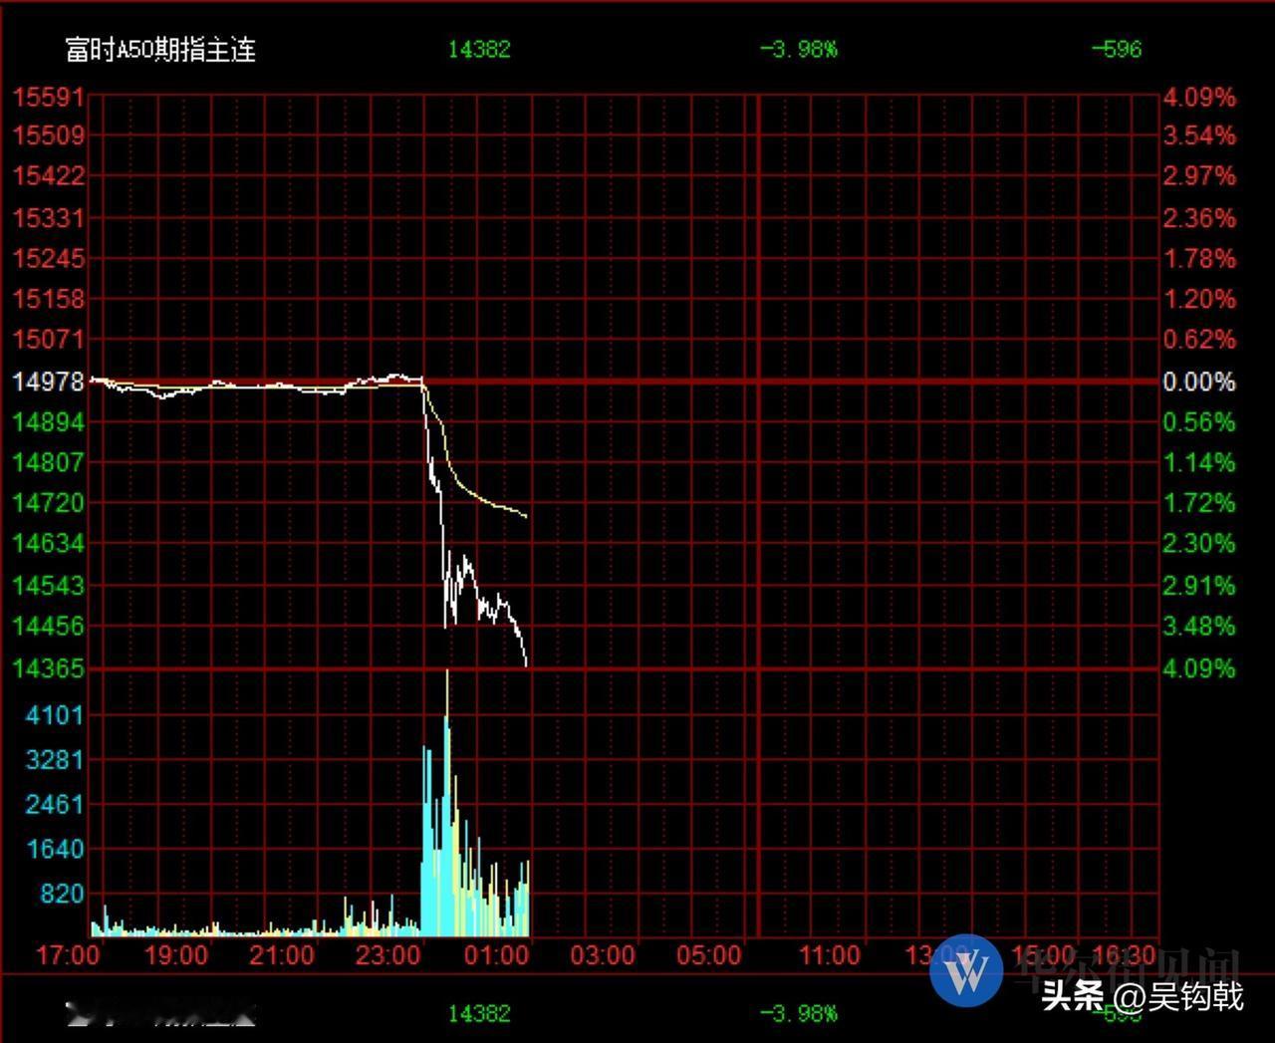The width and height of the screenshot is (1275, 1043).
Task: Click the -3.98% change in the top header
Action: tap(799, 49)
